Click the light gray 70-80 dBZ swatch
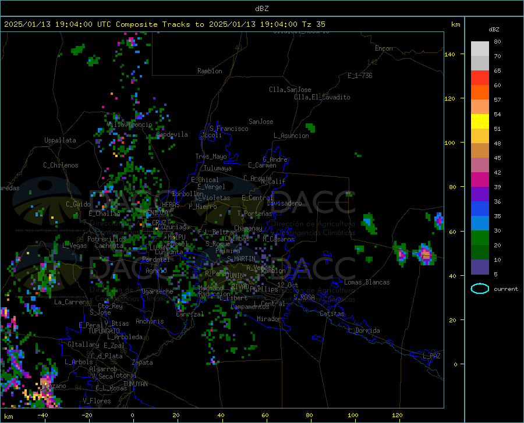This screenshot has height=423, width=524. [x=480, y=49]
